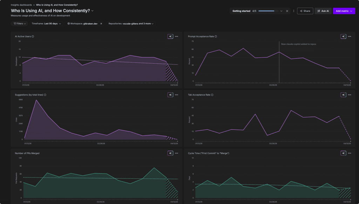Click the info icon beside Prompt Acceptance Rate
The image size is (359, 204).
pyautogui.click(x=216, y=36)
